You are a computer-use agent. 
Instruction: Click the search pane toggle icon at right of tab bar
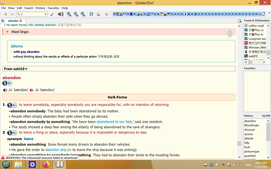pyautogui.click(x=240, y=21)
